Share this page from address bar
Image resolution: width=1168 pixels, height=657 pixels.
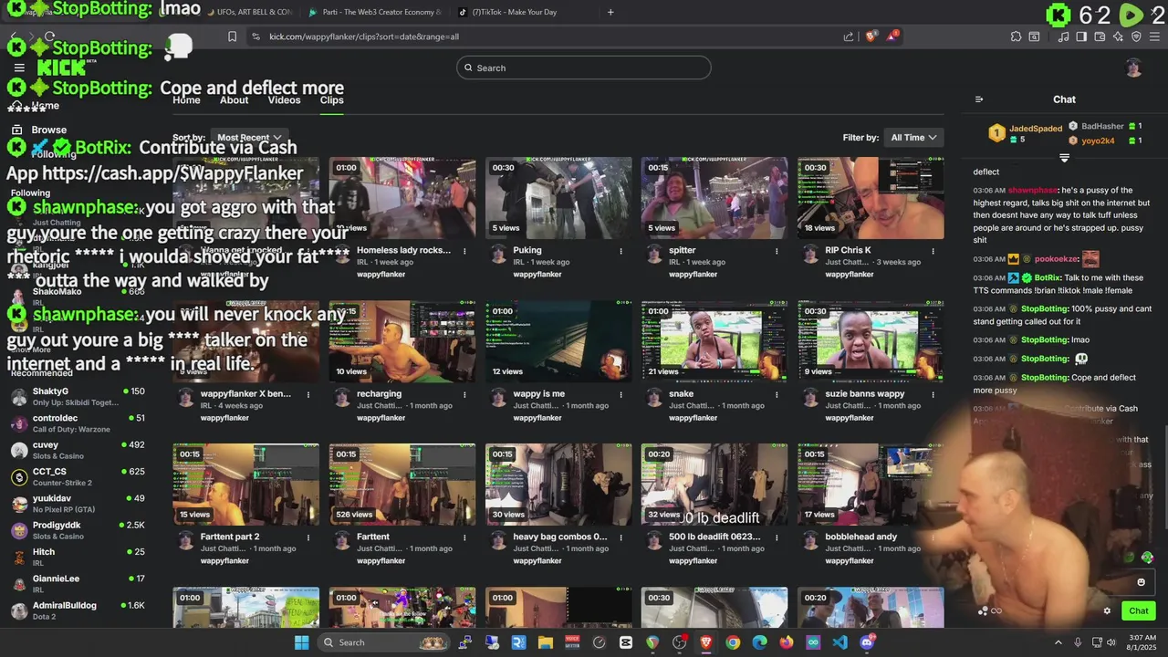pyautogui.click(x=849, y=36)
